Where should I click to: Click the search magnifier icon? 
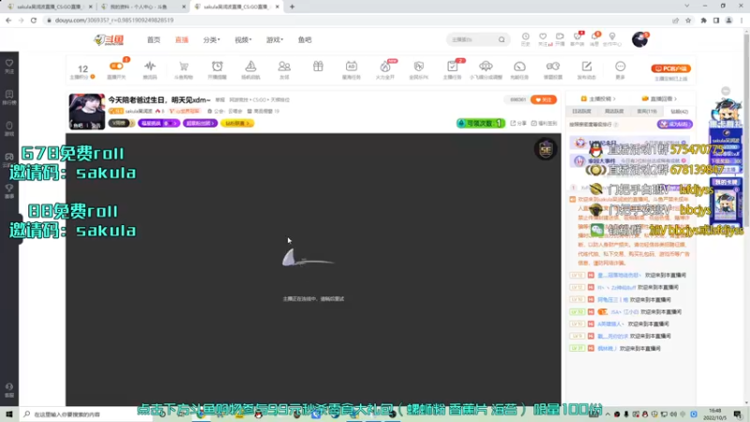[x=502, y=39]
